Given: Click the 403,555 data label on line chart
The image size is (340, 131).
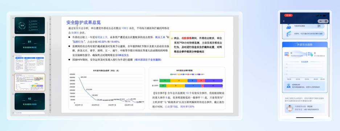Looking at the screenshot, I should tap(83, 77).
